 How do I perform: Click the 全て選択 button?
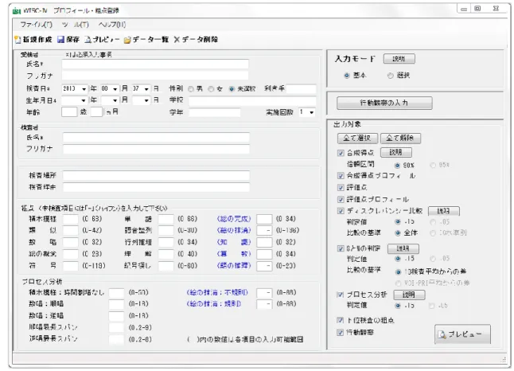coord(357,138)
